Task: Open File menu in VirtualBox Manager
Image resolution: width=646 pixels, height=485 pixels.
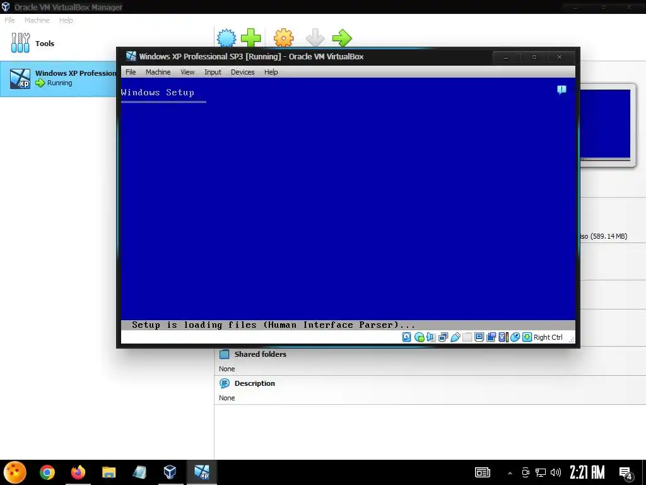Action: pyautogui.click(x=9, y=20)
